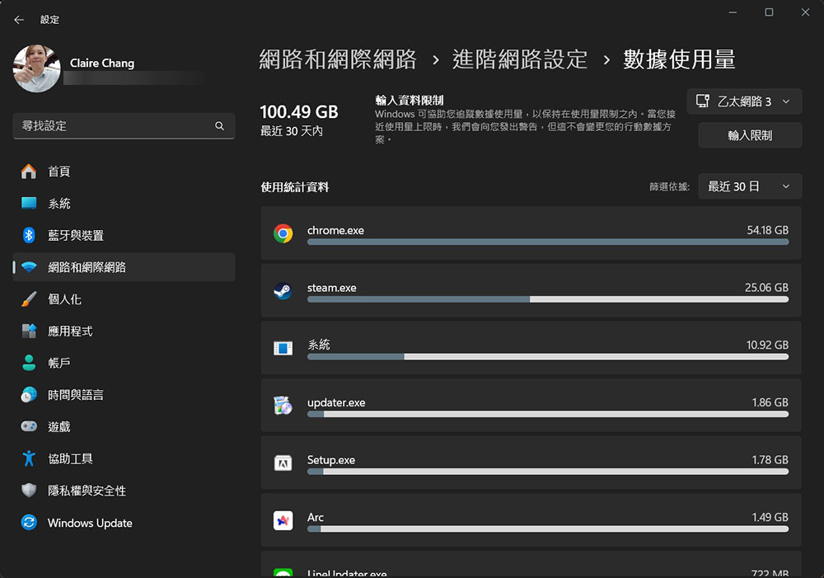Image resolution: width=824 pixels, height=578 pixels.
Task: Click the 尋找設定 search field
Action: pos(124,125)
